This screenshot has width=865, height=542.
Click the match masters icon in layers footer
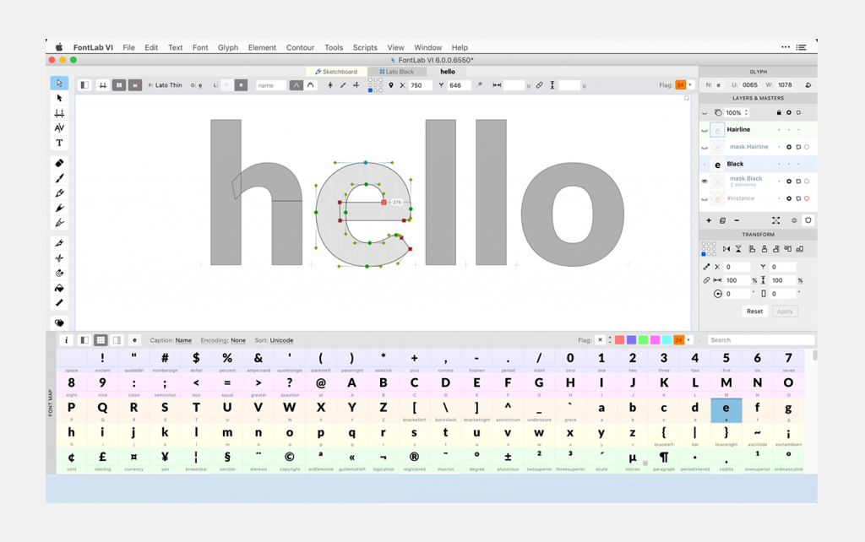click(775, 220)
